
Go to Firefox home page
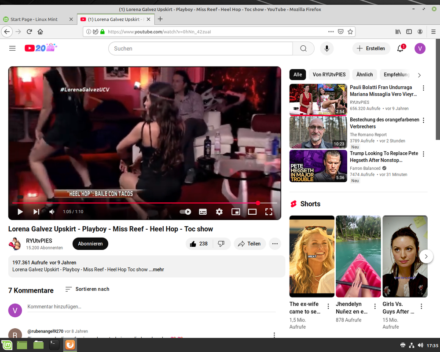click(x=40, y=32)
